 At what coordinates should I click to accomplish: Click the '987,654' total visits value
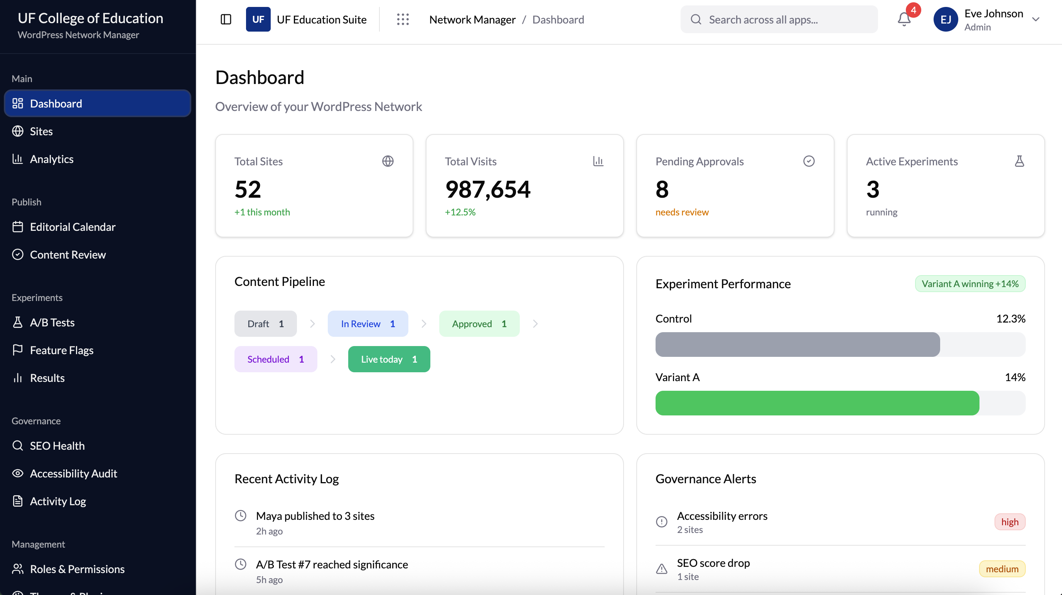click(x=488, y=189)
